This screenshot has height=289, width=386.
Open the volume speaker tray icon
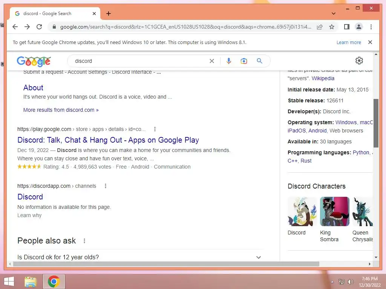(350, 281)
